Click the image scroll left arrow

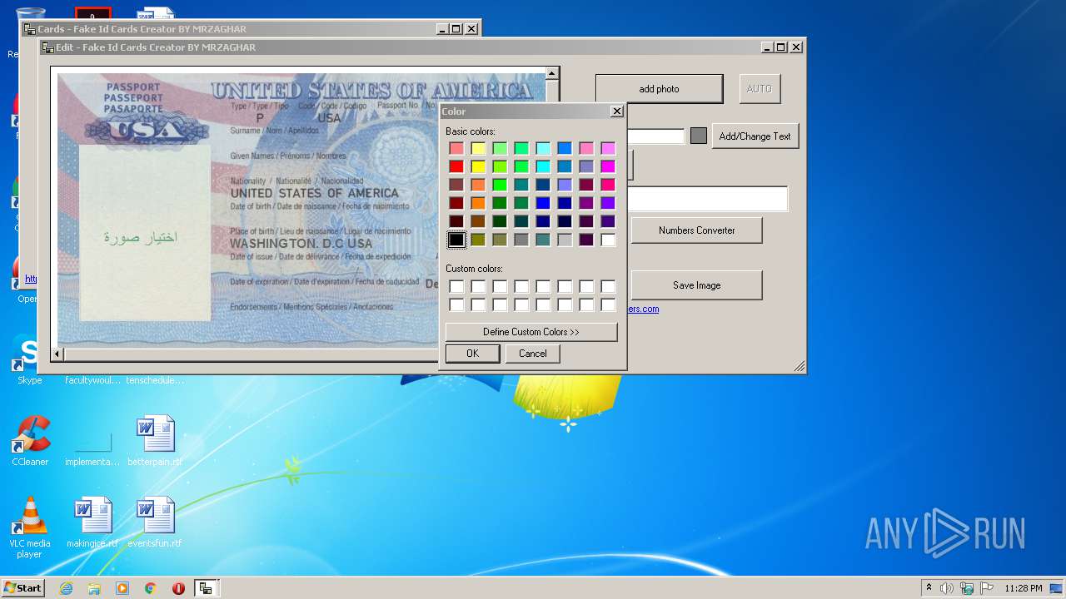tap(57, 354)
